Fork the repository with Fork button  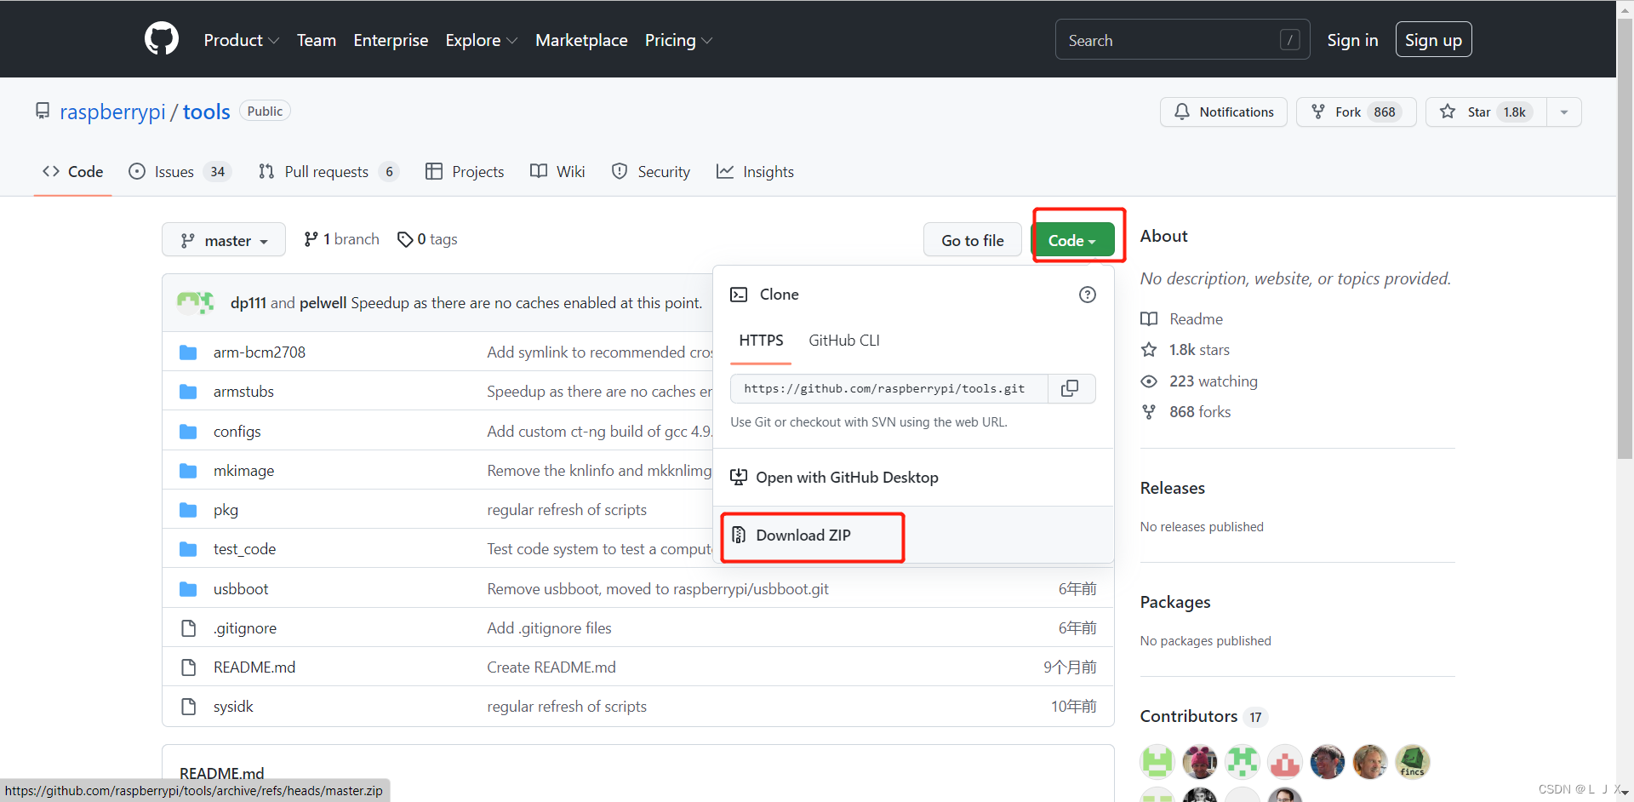1356,112
